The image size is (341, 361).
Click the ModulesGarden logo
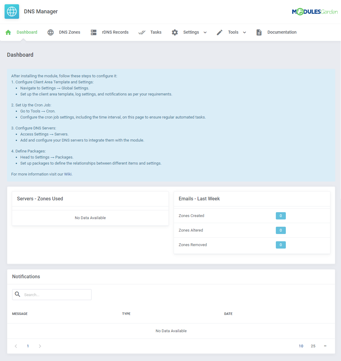pos(315,12)
